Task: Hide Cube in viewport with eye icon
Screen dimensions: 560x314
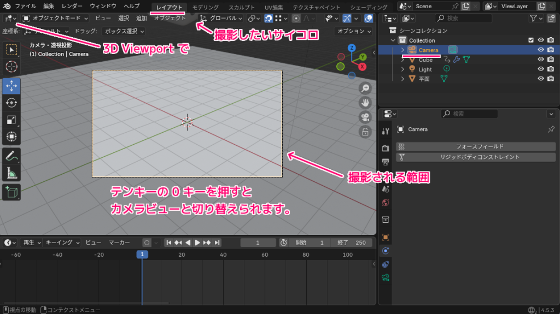Action: [x=541, y=60]
